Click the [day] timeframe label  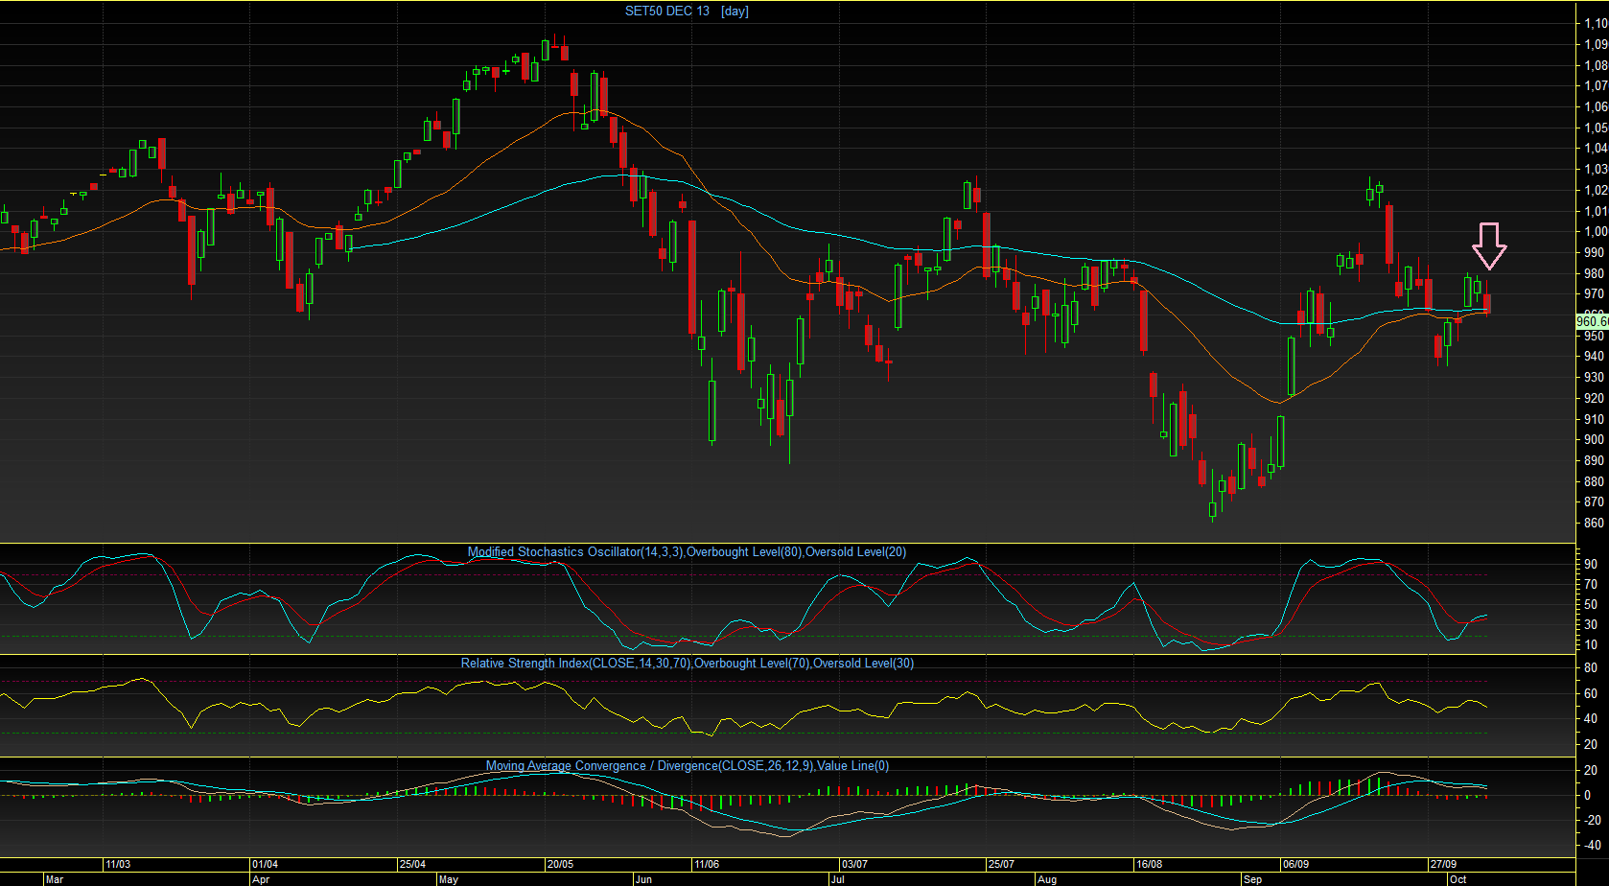[735, 11]
